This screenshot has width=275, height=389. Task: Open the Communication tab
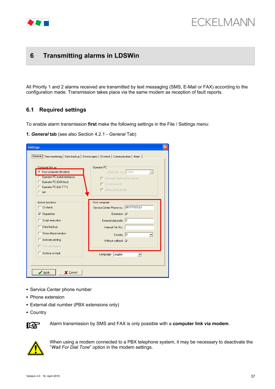(122, 156)
